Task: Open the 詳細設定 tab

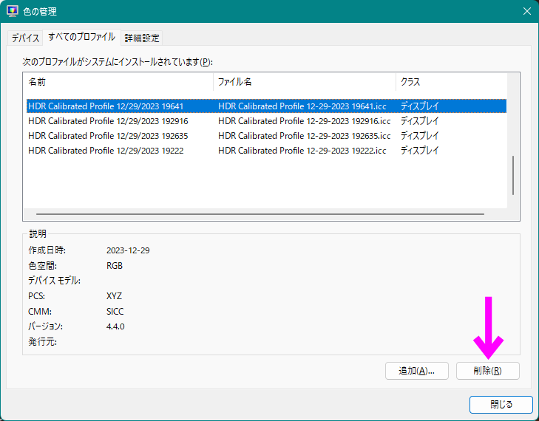Action: [142, 38]
